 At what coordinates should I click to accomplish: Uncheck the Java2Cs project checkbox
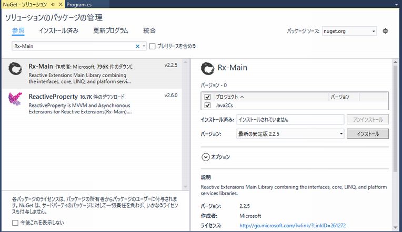(207, 106)
